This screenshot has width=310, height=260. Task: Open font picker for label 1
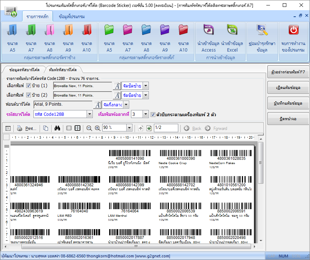(x=117, y=86)
